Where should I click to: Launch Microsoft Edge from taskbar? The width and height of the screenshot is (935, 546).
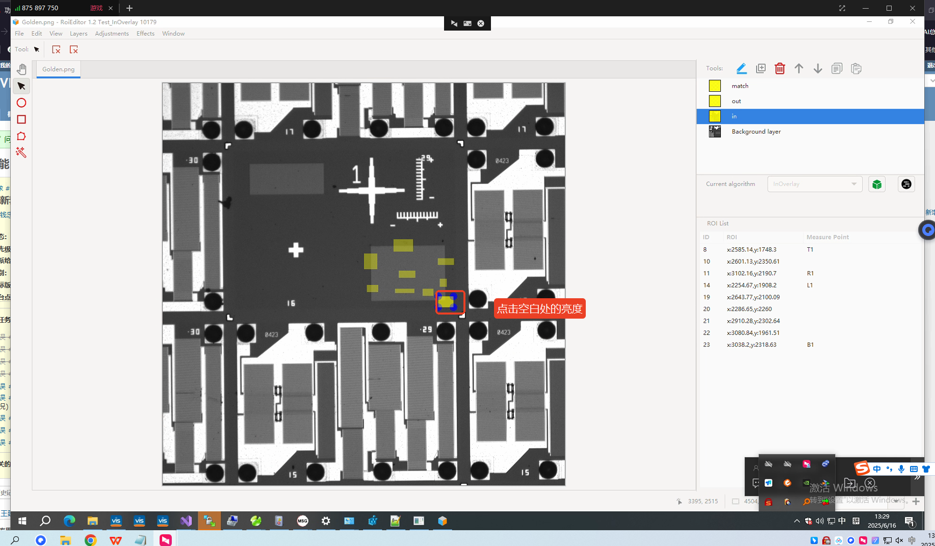coord(69,521)
